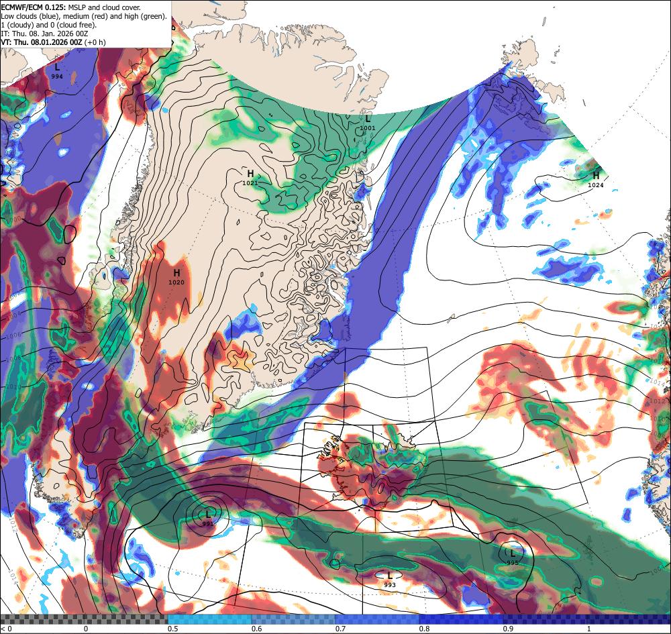Click the '0.6' colorbar tick label
Screen dimensions: 671x634
tap(257, 629)
